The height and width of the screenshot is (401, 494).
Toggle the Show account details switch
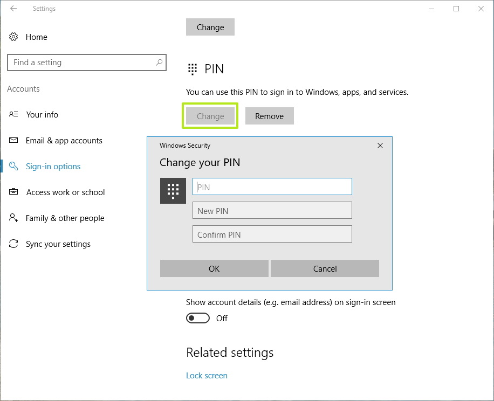tap(198, 318)
